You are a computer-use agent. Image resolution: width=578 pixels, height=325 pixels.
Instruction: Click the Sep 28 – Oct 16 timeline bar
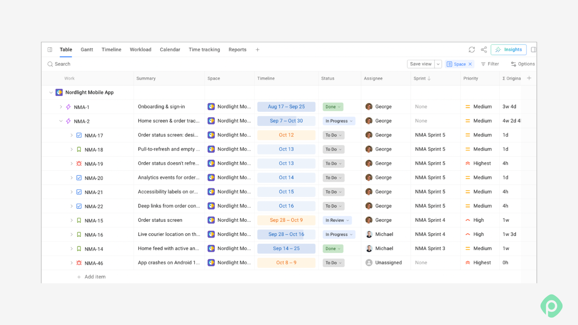286,234
